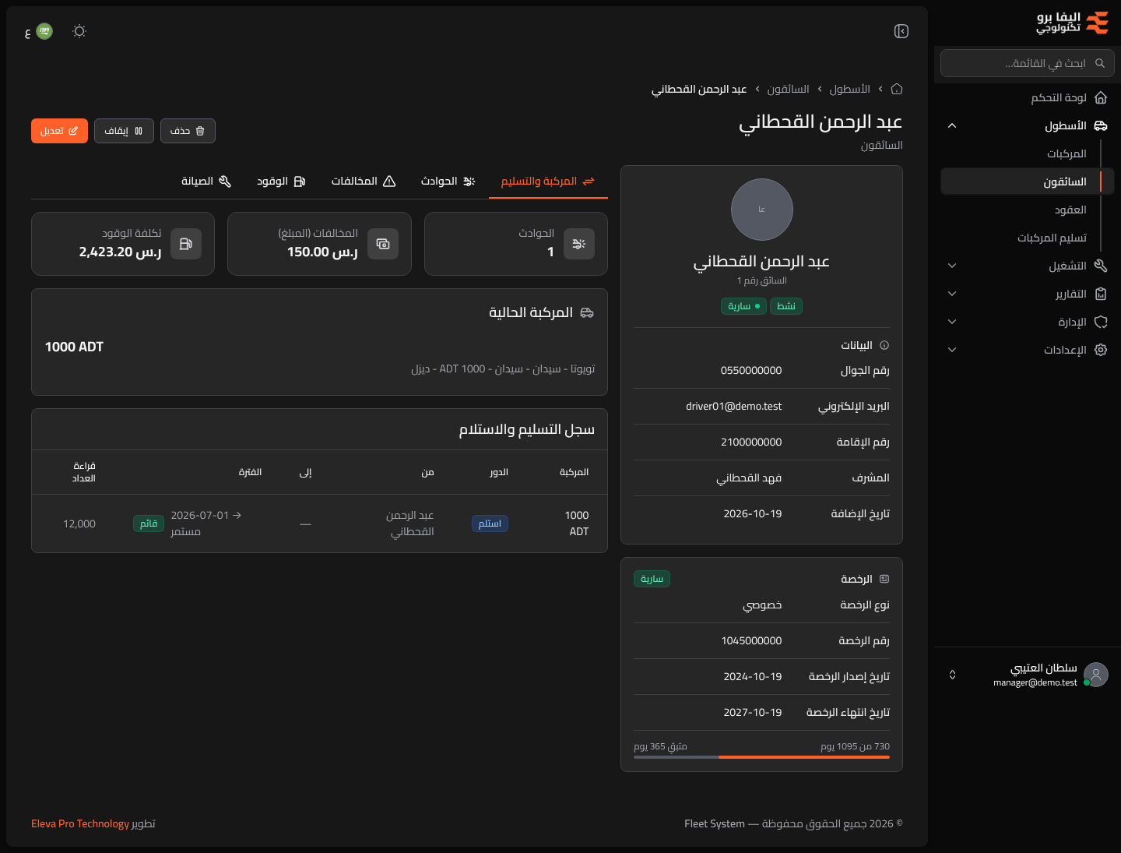This screenshot has height=853, width=1121.
Task: Click the manager avatar in sidebar footer
Action: click(x=1096, y=675)
